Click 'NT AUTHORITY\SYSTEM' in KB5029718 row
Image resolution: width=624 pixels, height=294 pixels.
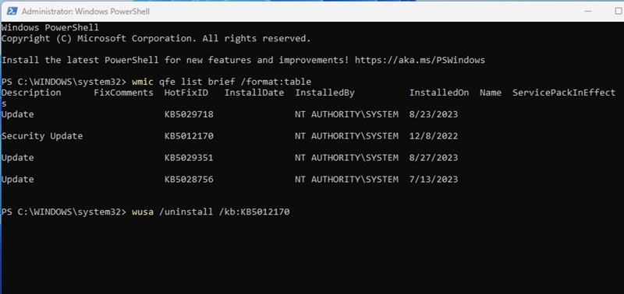[x=346, y=114]
